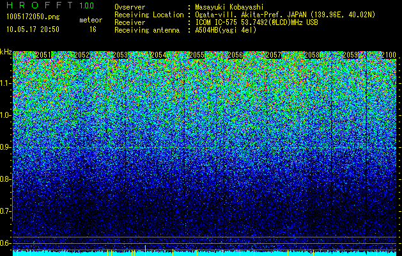
Task: Select the 2058 time marker
Action: point(312,55)
